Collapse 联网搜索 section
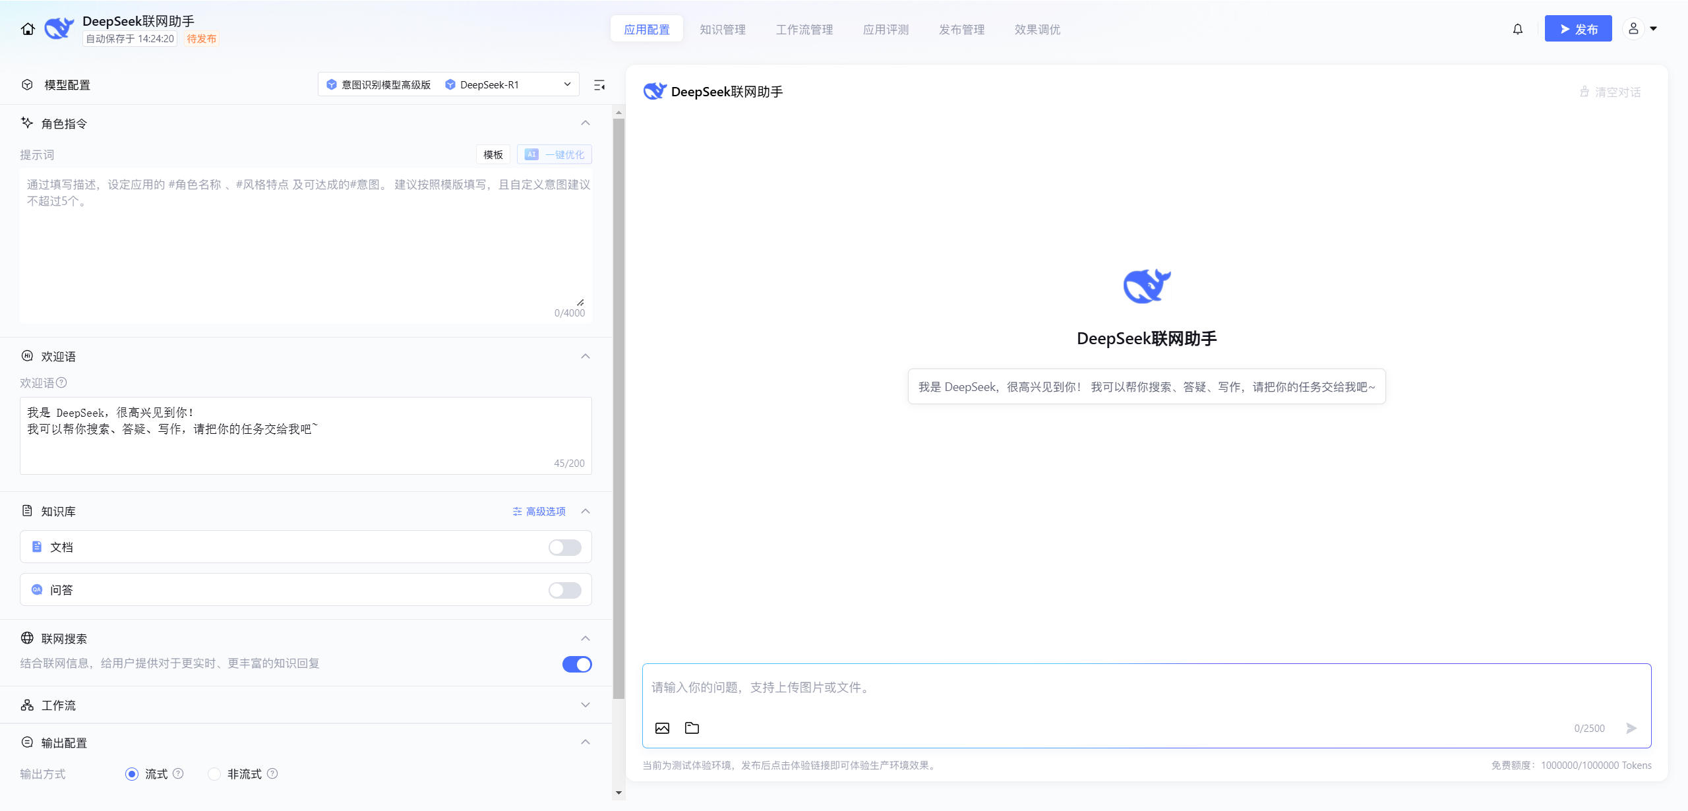The image size is (1688, 811). (586, 638)
